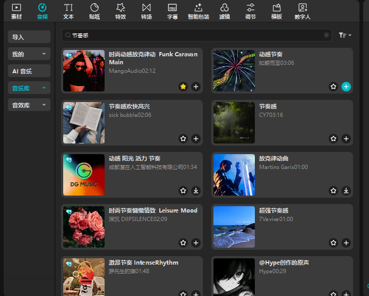Screen dimensions: 369x296
Task: Collapse the 音乐库 sidebar section
Action: [29, 88]
